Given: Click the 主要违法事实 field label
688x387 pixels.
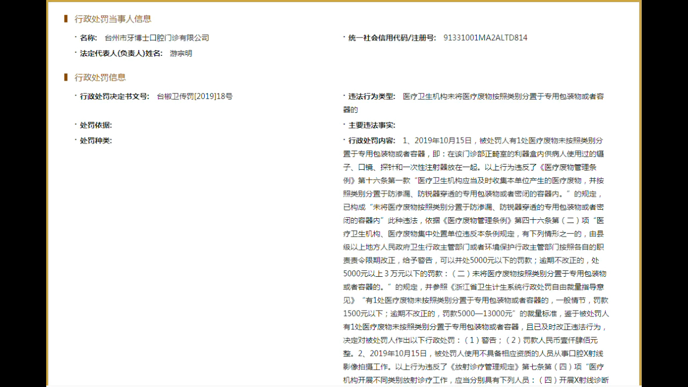Looking at the screenshot, I should (x=370, y=125).
